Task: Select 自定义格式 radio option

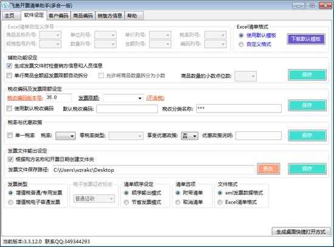Action: [x=255, y=44]
